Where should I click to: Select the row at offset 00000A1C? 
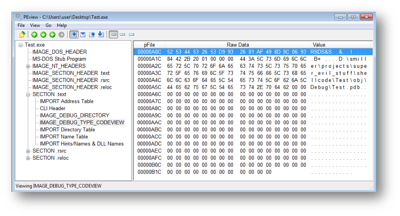coord(253,59)
